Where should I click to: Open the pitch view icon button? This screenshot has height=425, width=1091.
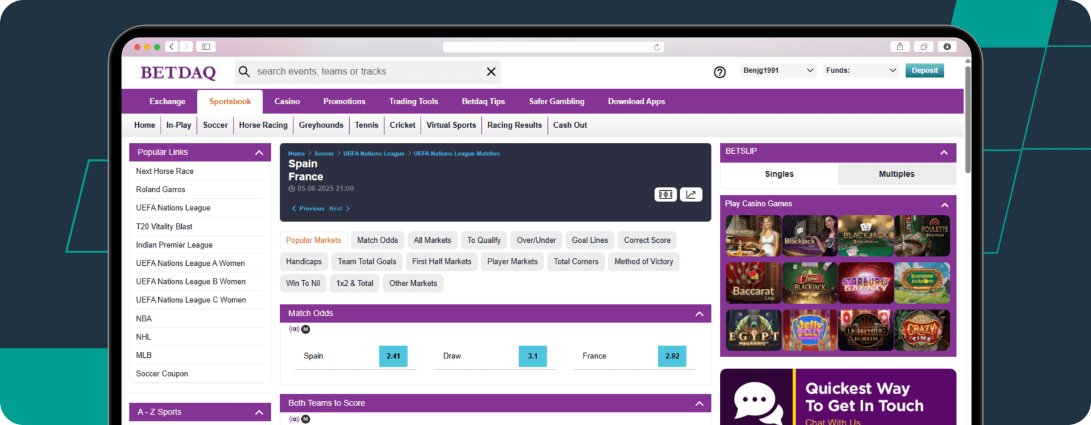click(x=666, y=194)
